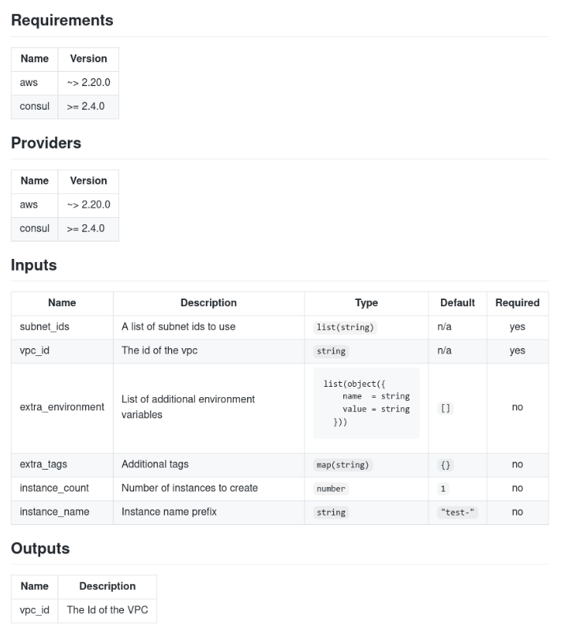The image size is (569, 637).
Task: Click the Required column header
Action: pyautogui.click(x=517, y=303)
